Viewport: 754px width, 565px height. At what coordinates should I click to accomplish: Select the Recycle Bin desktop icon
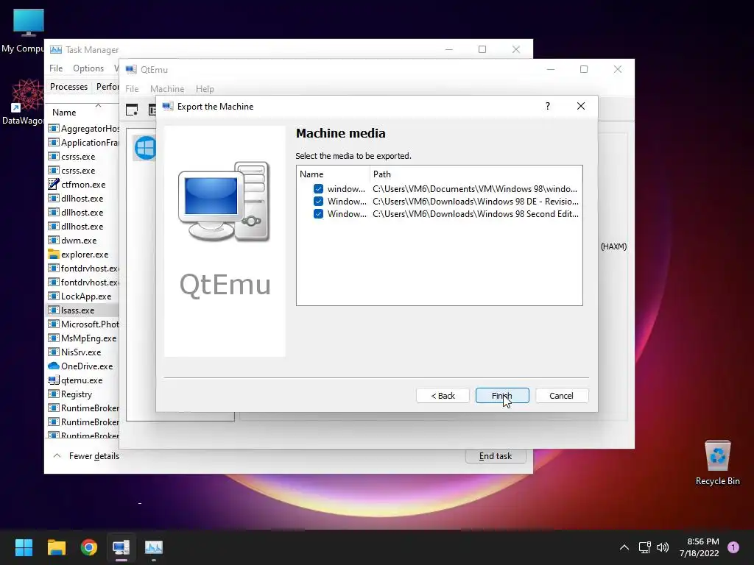[x=717, y=463]
